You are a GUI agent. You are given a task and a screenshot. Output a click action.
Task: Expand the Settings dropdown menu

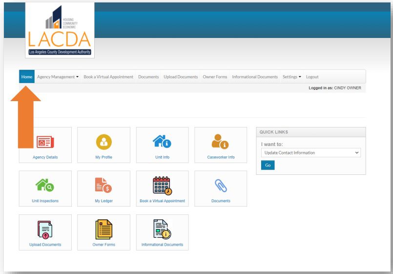pos(291,77)
